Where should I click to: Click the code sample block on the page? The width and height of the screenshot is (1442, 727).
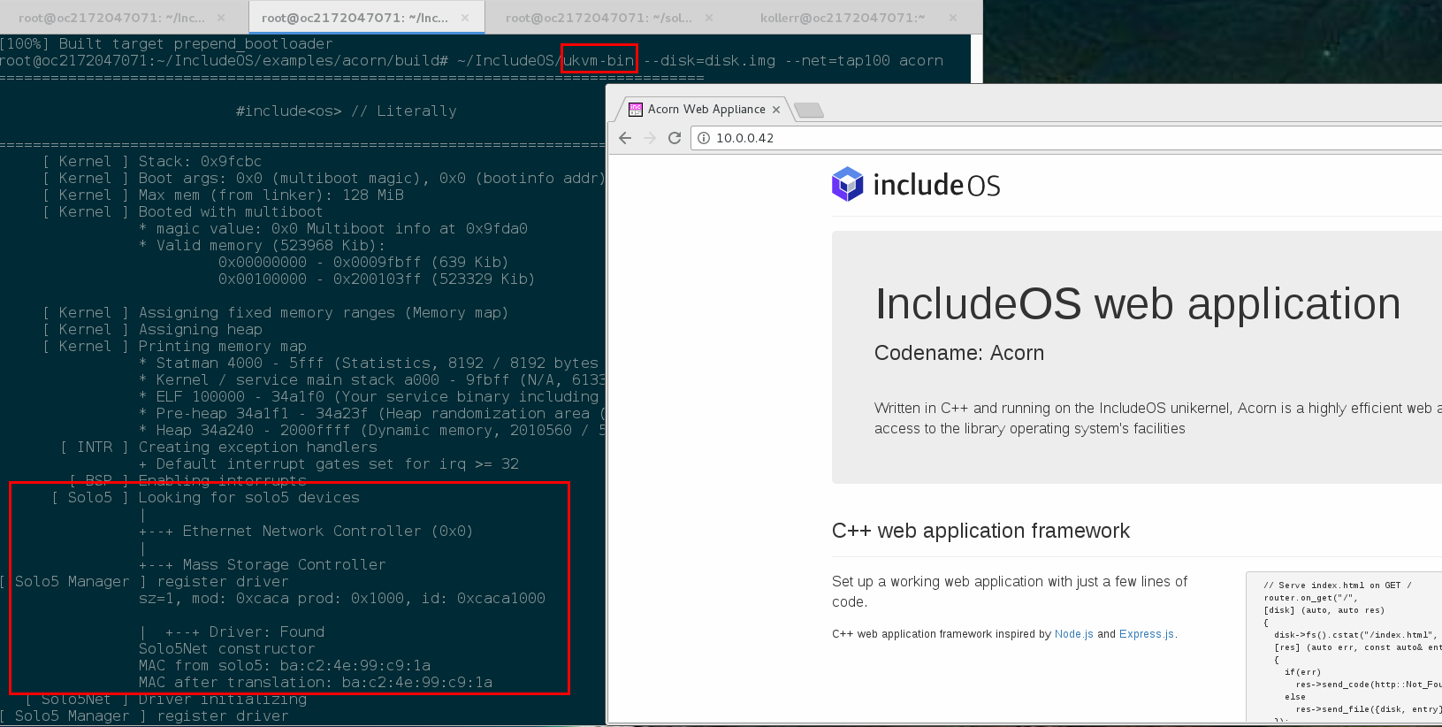(1344, 647)
